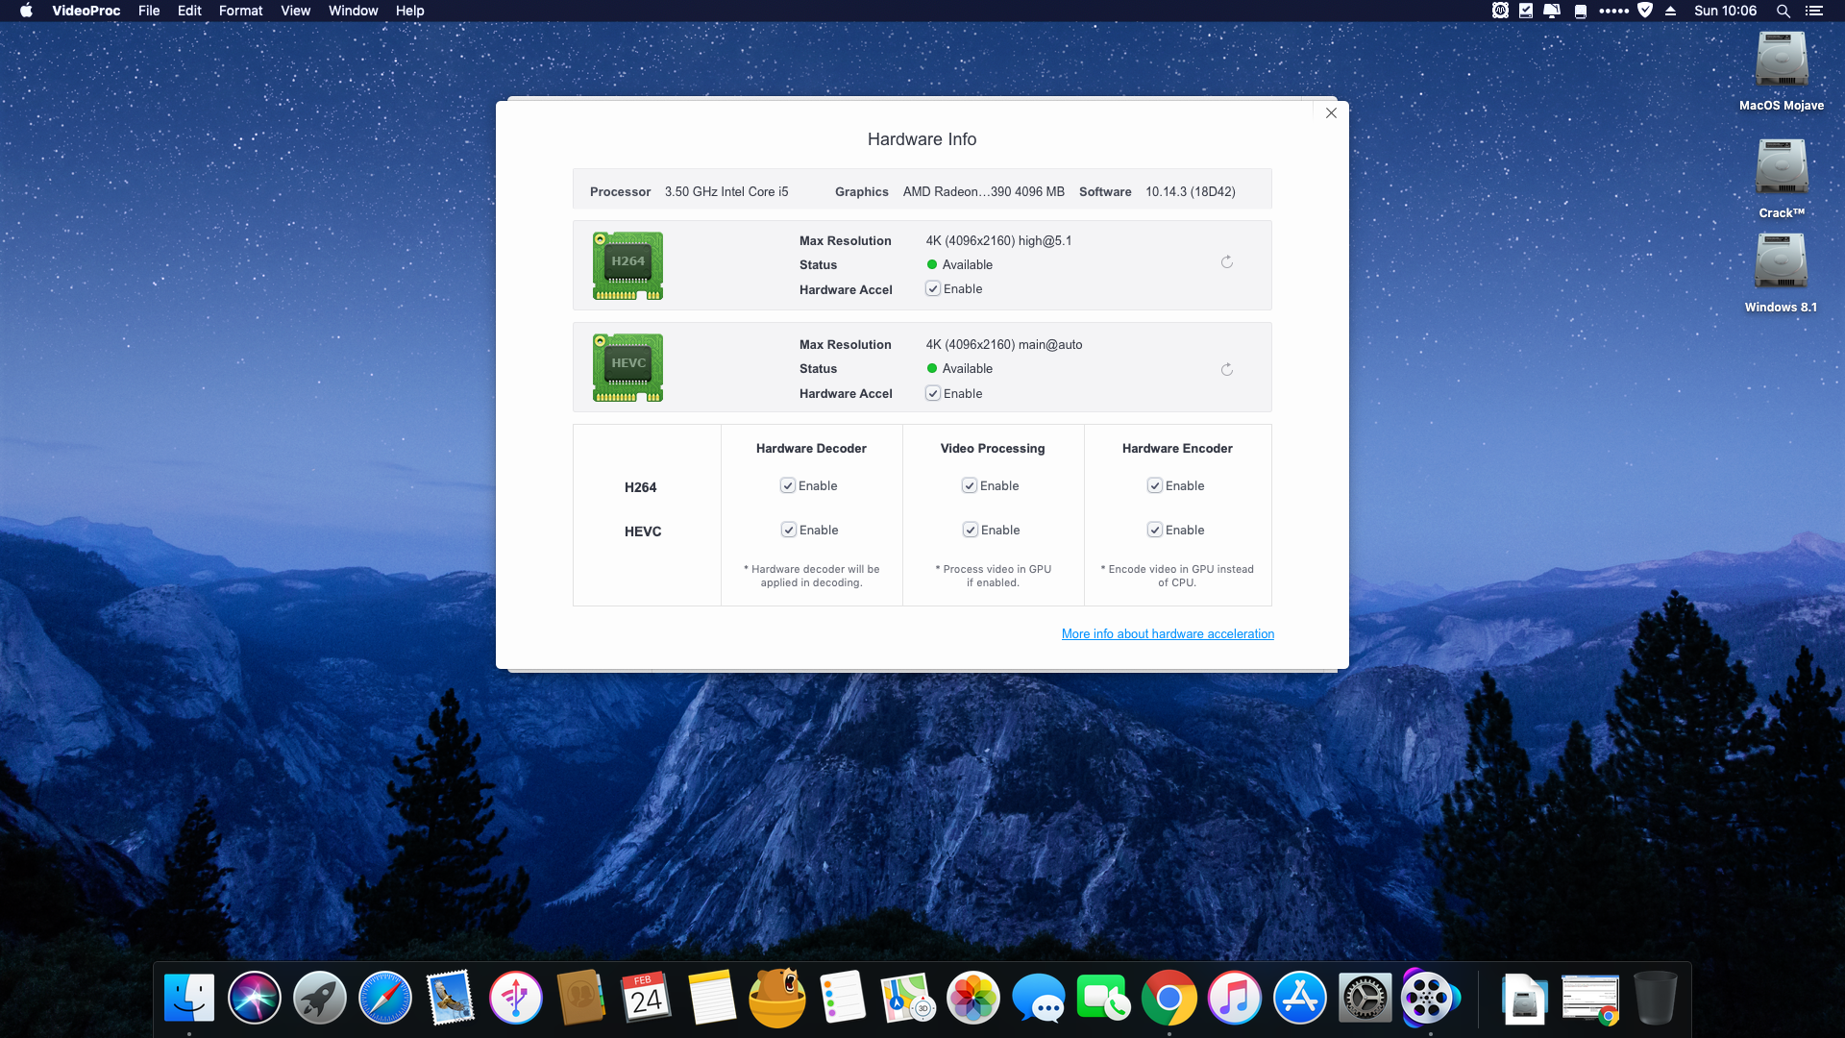
Task: Click the H264 Available status text
Action: click(x=968, y=265)
